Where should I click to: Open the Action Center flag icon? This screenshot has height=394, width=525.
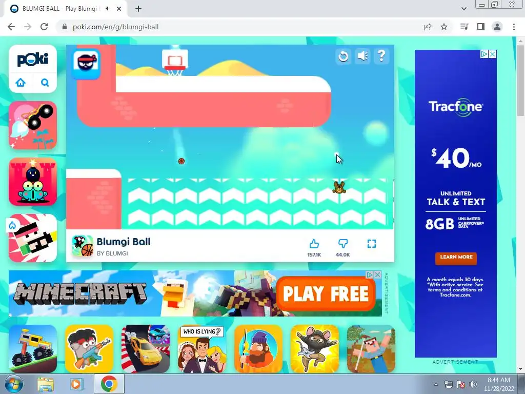[x=461, y=384]
